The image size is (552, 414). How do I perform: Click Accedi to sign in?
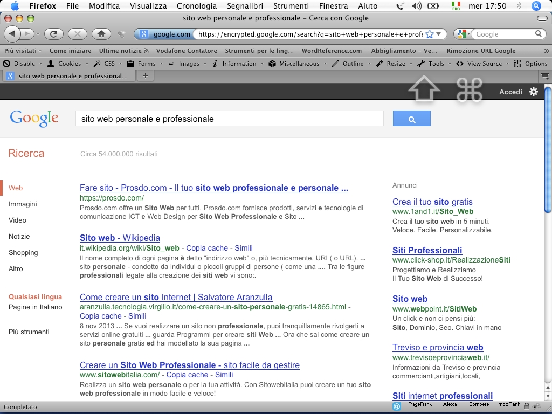pos(510,92)
